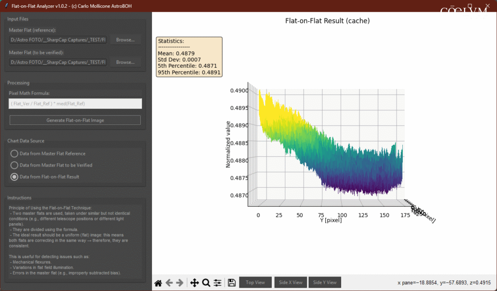Click the Home reset view icon
Viewport: 497px width, 291px height.
pyautogui.click(x=158, y=283)
